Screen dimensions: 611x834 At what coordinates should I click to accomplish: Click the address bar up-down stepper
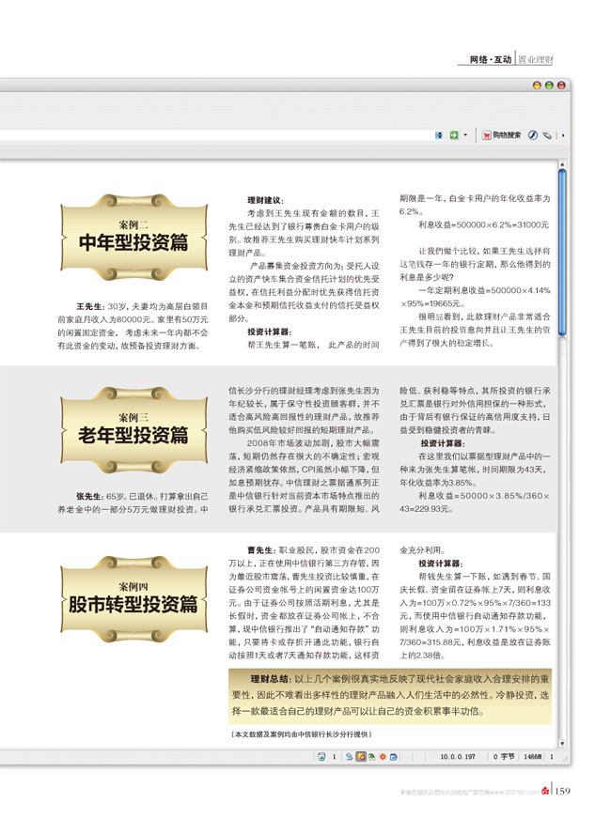[439, 135]
